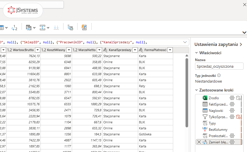
Task: Click the 1.2 type icon of WartoscBrutto column
Action: click(x=9, y=50)
